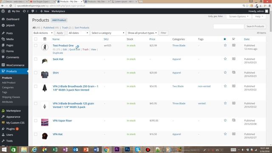Open Quick Edit for Test Product One
The image size is (272, 153).
[75, 49]
